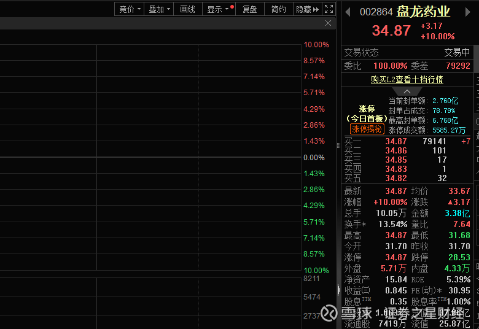This screenshot has width=479, height=329.
Task: Click 当前封单额 value 2.760亿
Action: click(x=445, y=101)
